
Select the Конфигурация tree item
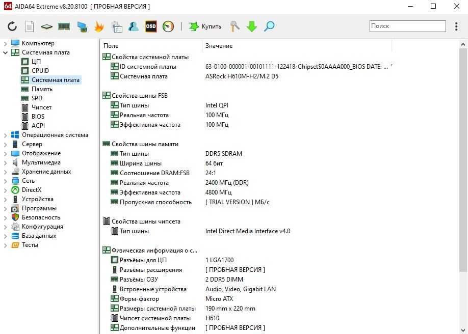pos(42,227)
